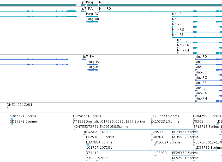Screen dimensions: 222x162
Task: Select the Mnt gene label
Action: pyautogui.click(x=102, y=2)
